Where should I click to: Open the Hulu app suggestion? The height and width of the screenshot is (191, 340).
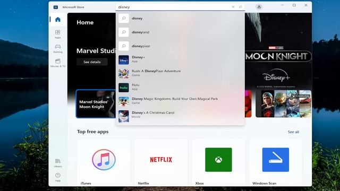[180, 88]
